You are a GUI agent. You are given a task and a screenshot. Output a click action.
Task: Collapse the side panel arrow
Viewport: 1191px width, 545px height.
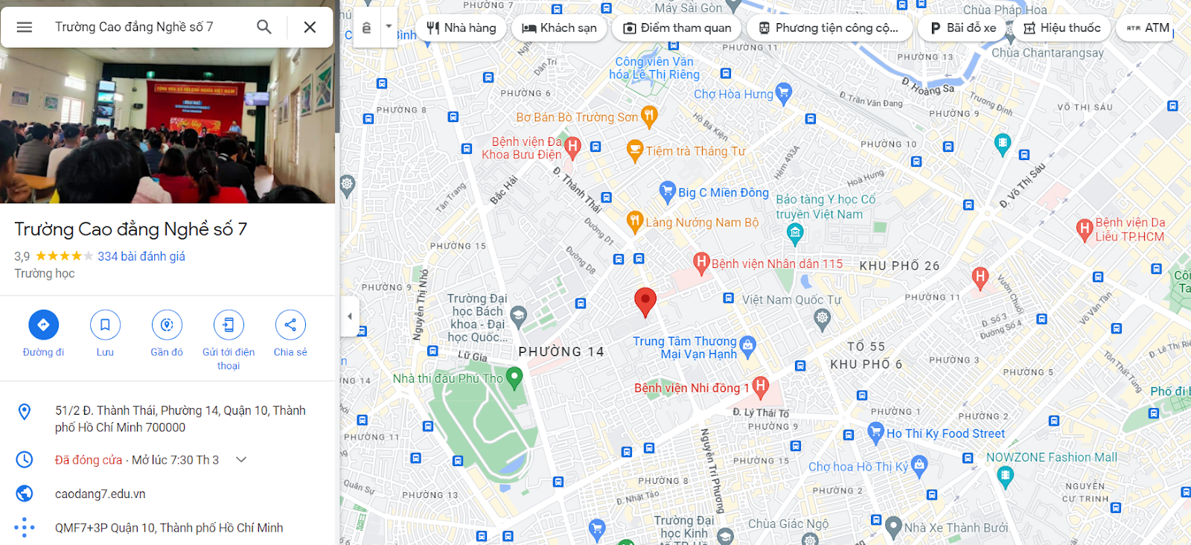coord(350,316)
